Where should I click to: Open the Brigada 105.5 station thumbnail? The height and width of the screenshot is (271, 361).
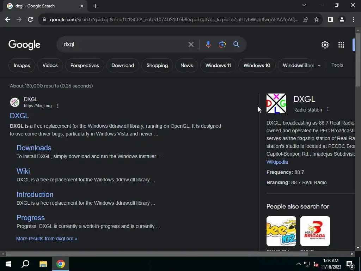(315, 231)
